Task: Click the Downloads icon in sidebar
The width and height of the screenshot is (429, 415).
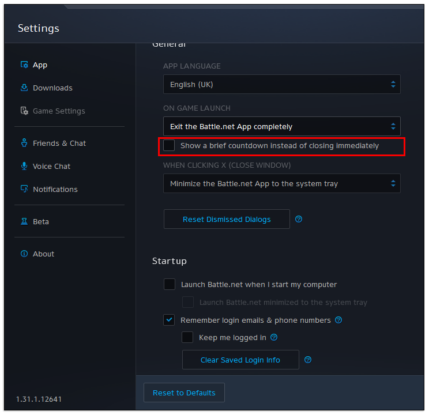Action: pyautogui.click(x=24, y=88)
